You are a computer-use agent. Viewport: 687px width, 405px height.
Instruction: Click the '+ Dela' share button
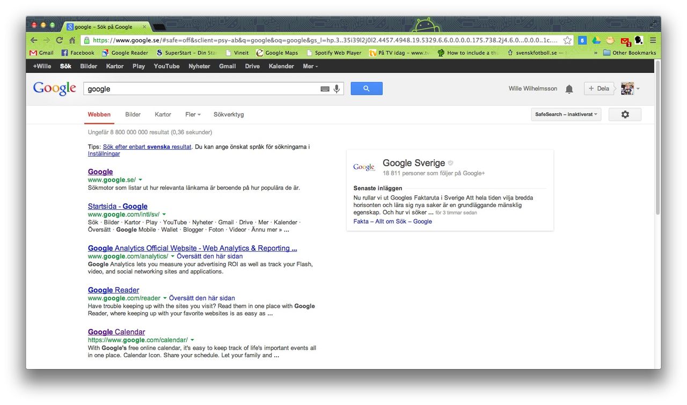pos(598,89)
